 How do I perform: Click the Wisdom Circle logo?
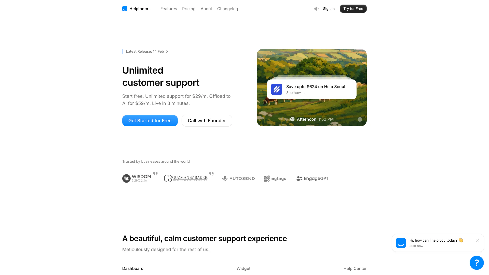click(x=137, y=178)
